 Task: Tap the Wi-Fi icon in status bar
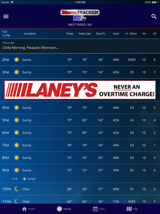[x=12, y=2]
